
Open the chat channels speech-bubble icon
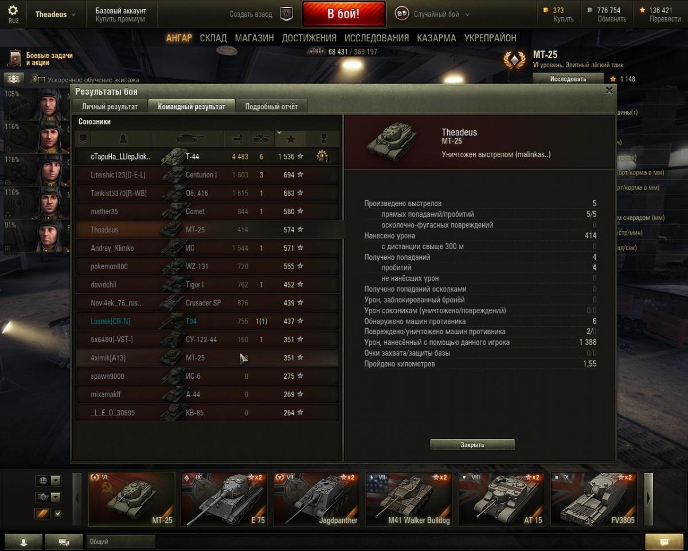click(64, 542)
